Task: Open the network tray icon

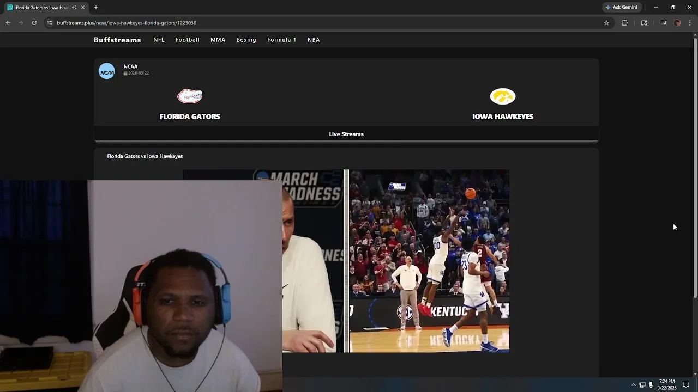Action: 642,385
